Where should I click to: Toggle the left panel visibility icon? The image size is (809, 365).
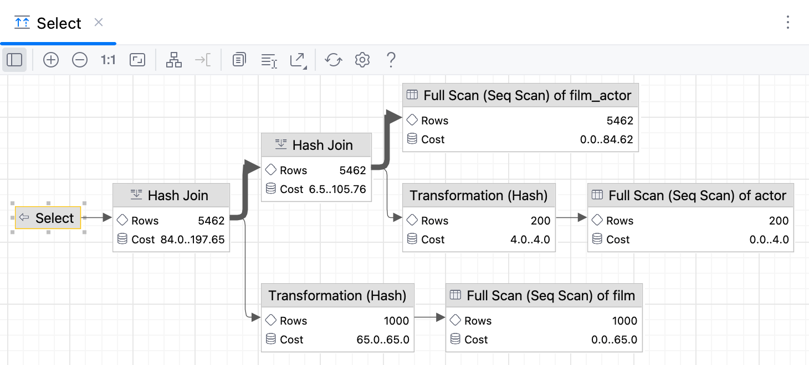pyautogui.click(x=14, y=59)
